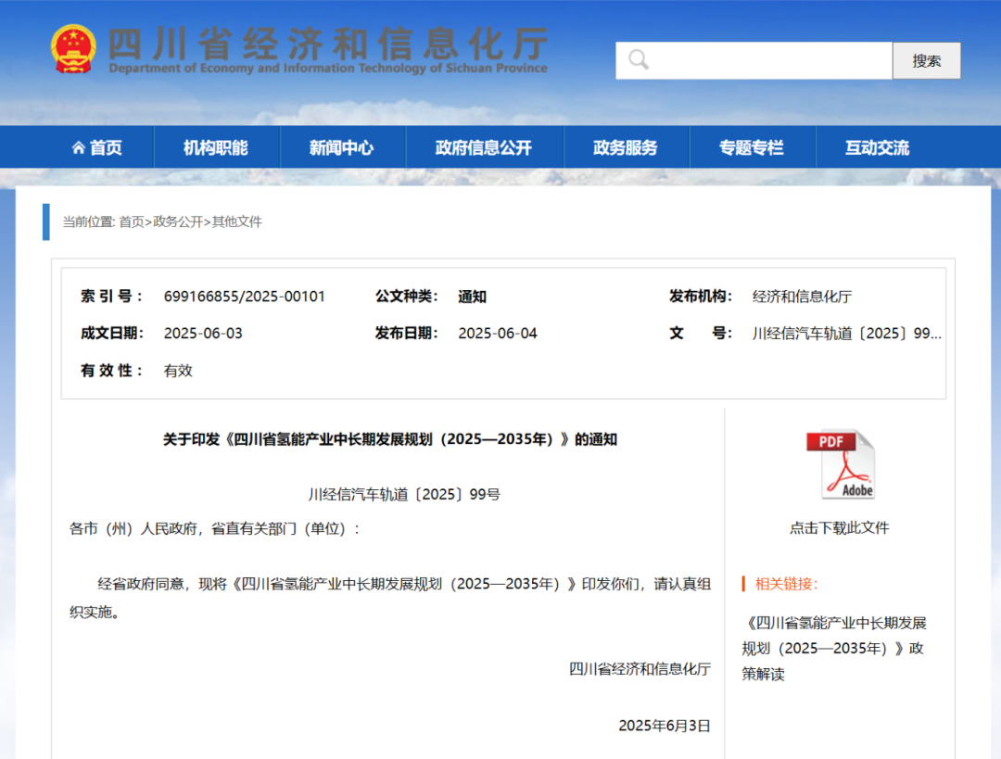Select the 政府信息公开 navigation menu
Viewport: 1001px width, 759px height.
(483, 145)
